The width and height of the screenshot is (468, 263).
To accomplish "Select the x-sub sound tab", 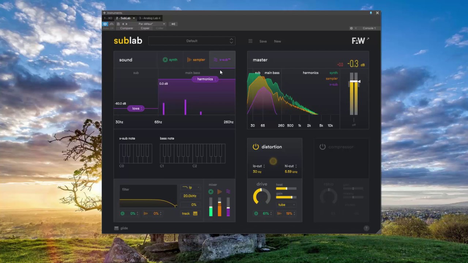I will 222,60.
